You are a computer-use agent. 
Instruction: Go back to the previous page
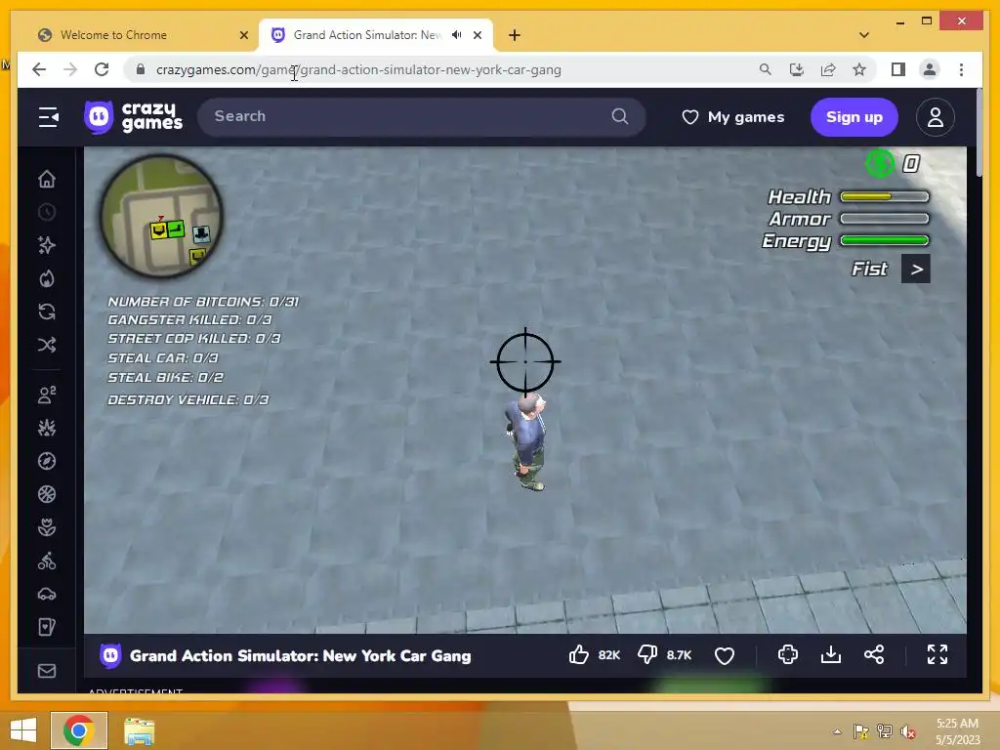pos(39,69)
